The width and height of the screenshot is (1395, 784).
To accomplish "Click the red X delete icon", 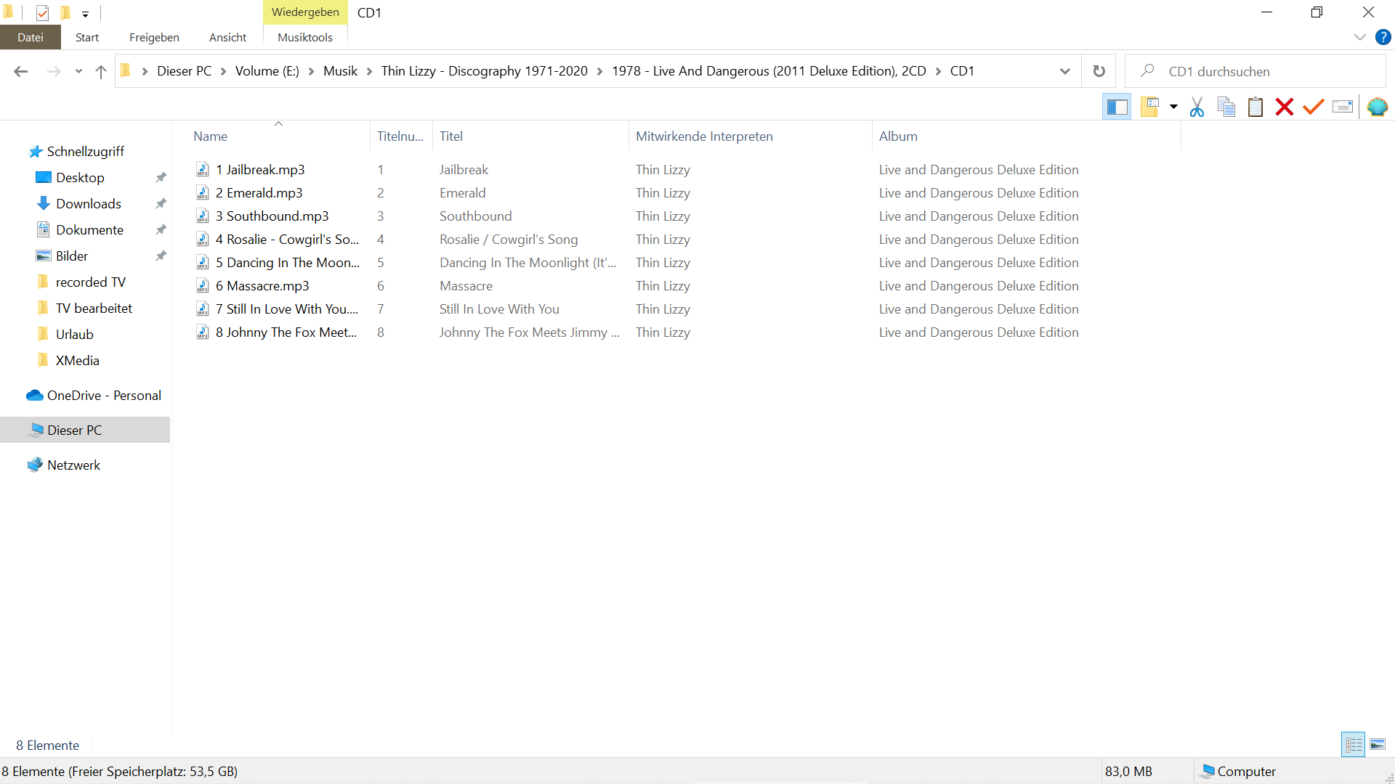I will (1285, 107).
